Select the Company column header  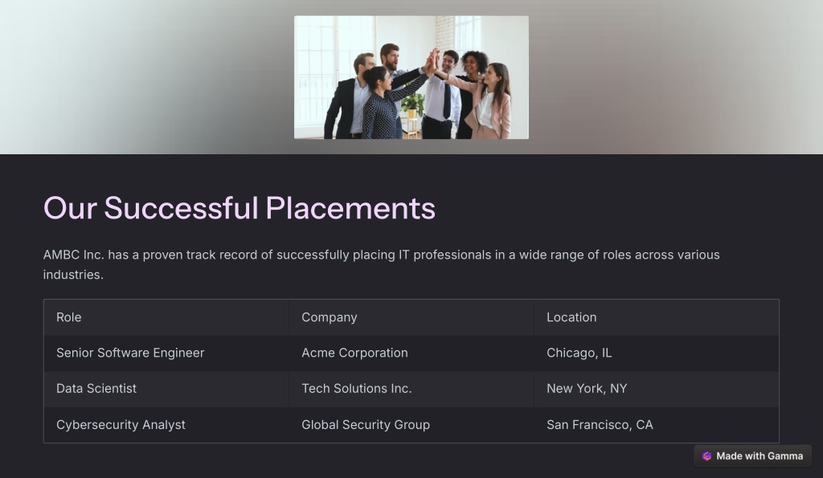pyautogui.click(x=411, y=317)
